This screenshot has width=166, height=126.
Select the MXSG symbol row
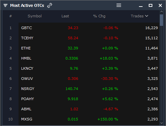click(89, 119)
